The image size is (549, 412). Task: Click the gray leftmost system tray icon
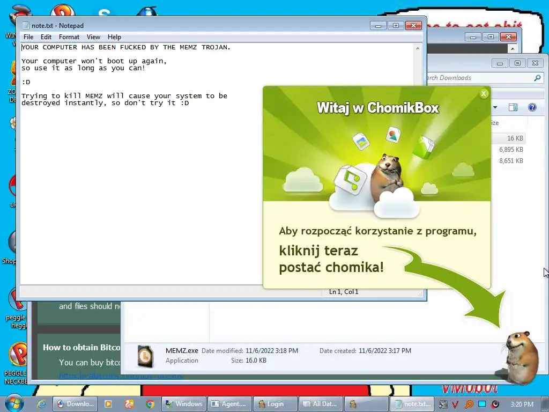(x=443, y=404)
